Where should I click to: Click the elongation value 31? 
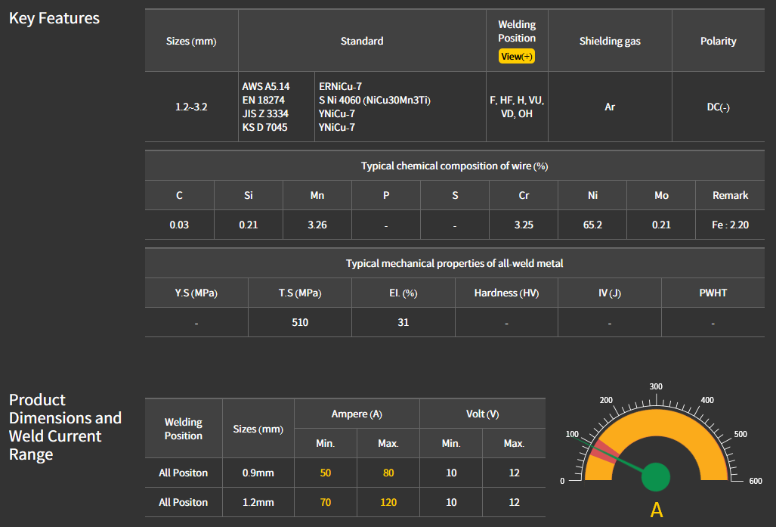coord(403,322)
